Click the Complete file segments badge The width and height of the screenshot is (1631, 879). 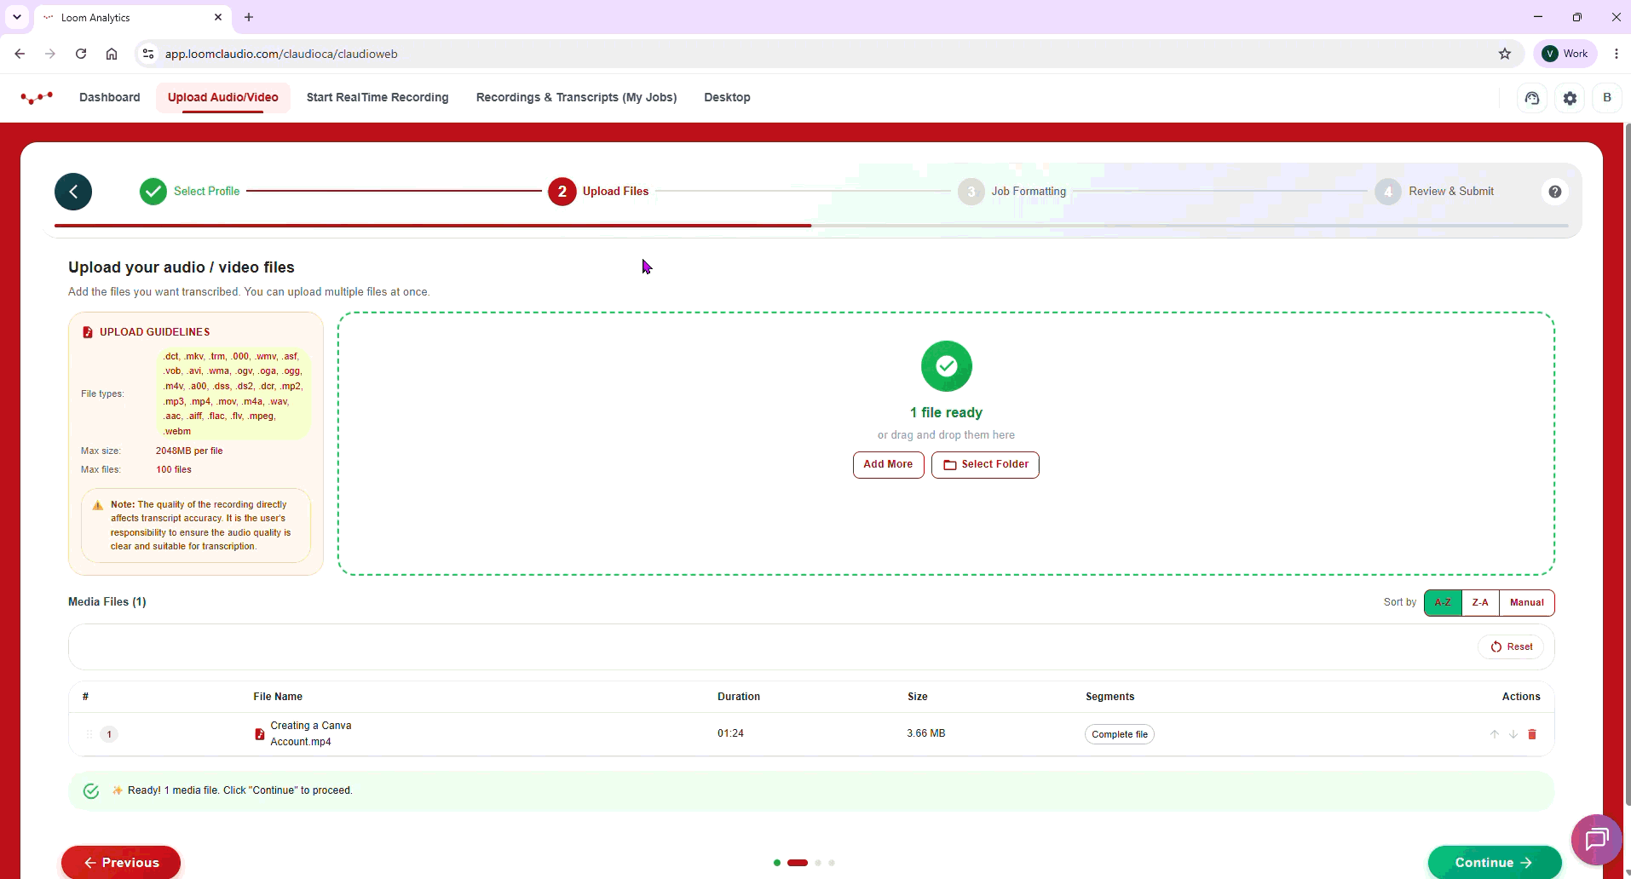tap(1120, 734)
